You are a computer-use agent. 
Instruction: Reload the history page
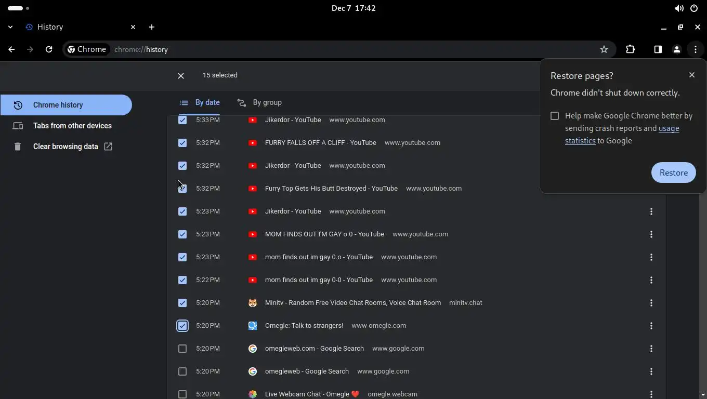(x=49, y=49)
